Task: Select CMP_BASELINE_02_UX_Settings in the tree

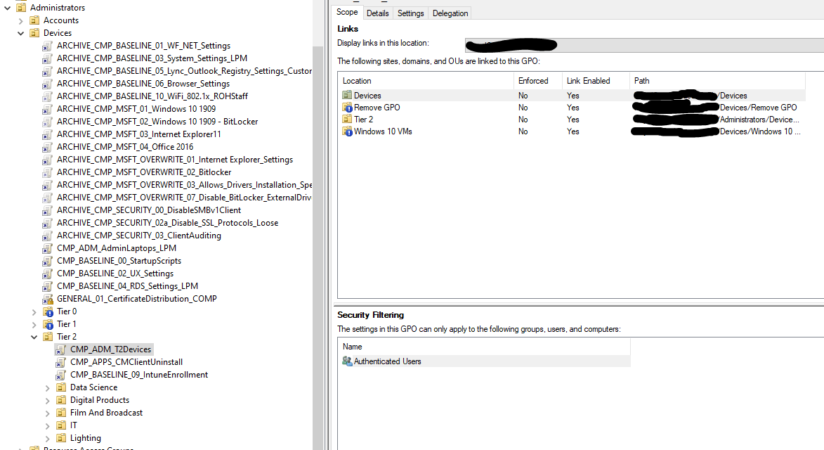Action: pyautogui.click(x=115, y=274)
